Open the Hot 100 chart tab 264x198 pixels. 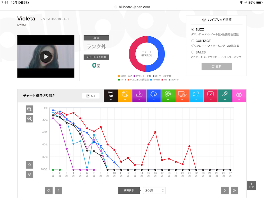(x=111, y=96)
